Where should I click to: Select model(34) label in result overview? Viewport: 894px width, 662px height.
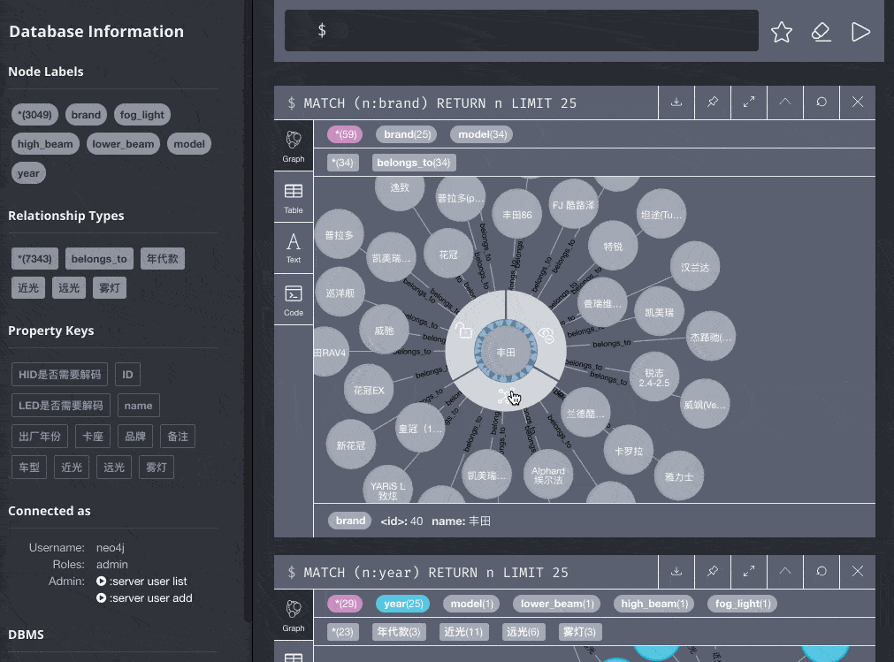482,134
